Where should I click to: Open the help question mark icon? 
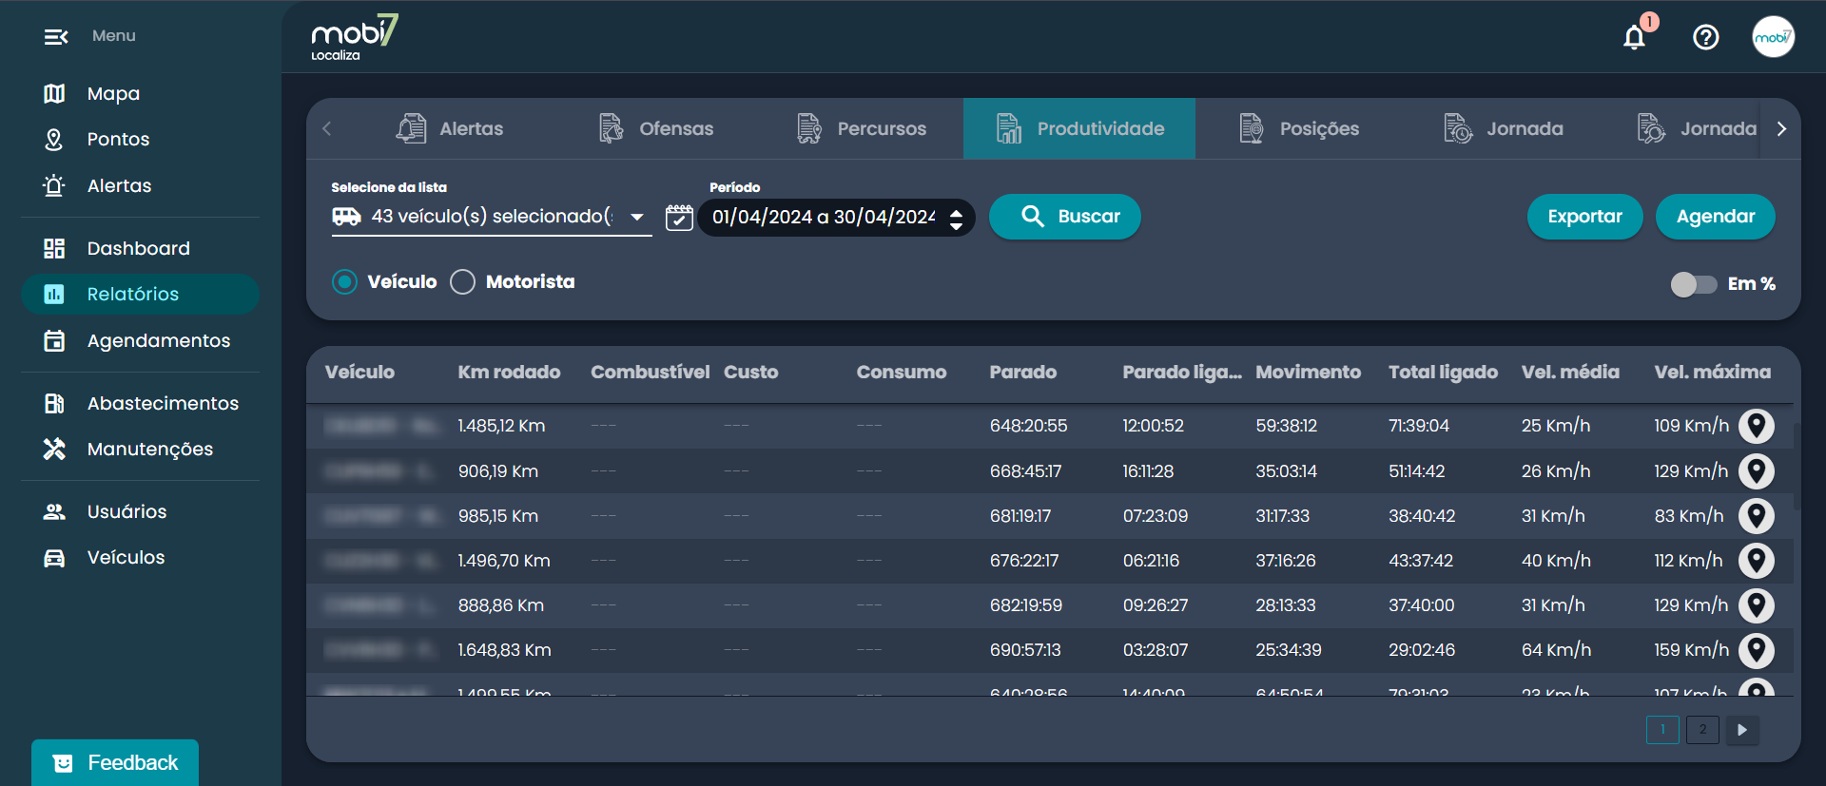1705,37
